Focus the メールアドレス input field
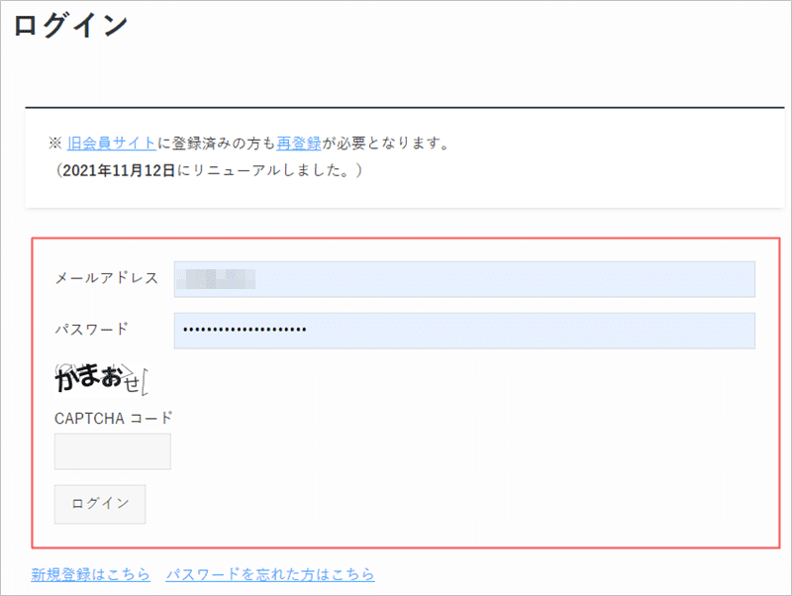 click(x=463, y=279)
